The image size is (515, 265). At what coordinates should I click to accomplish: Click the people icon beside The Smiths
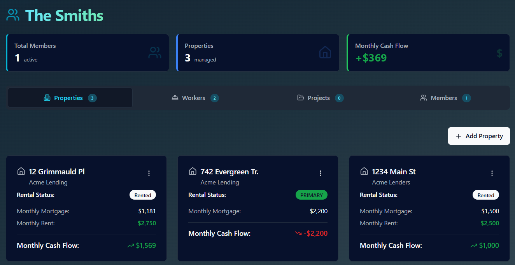tap(13, 15)
